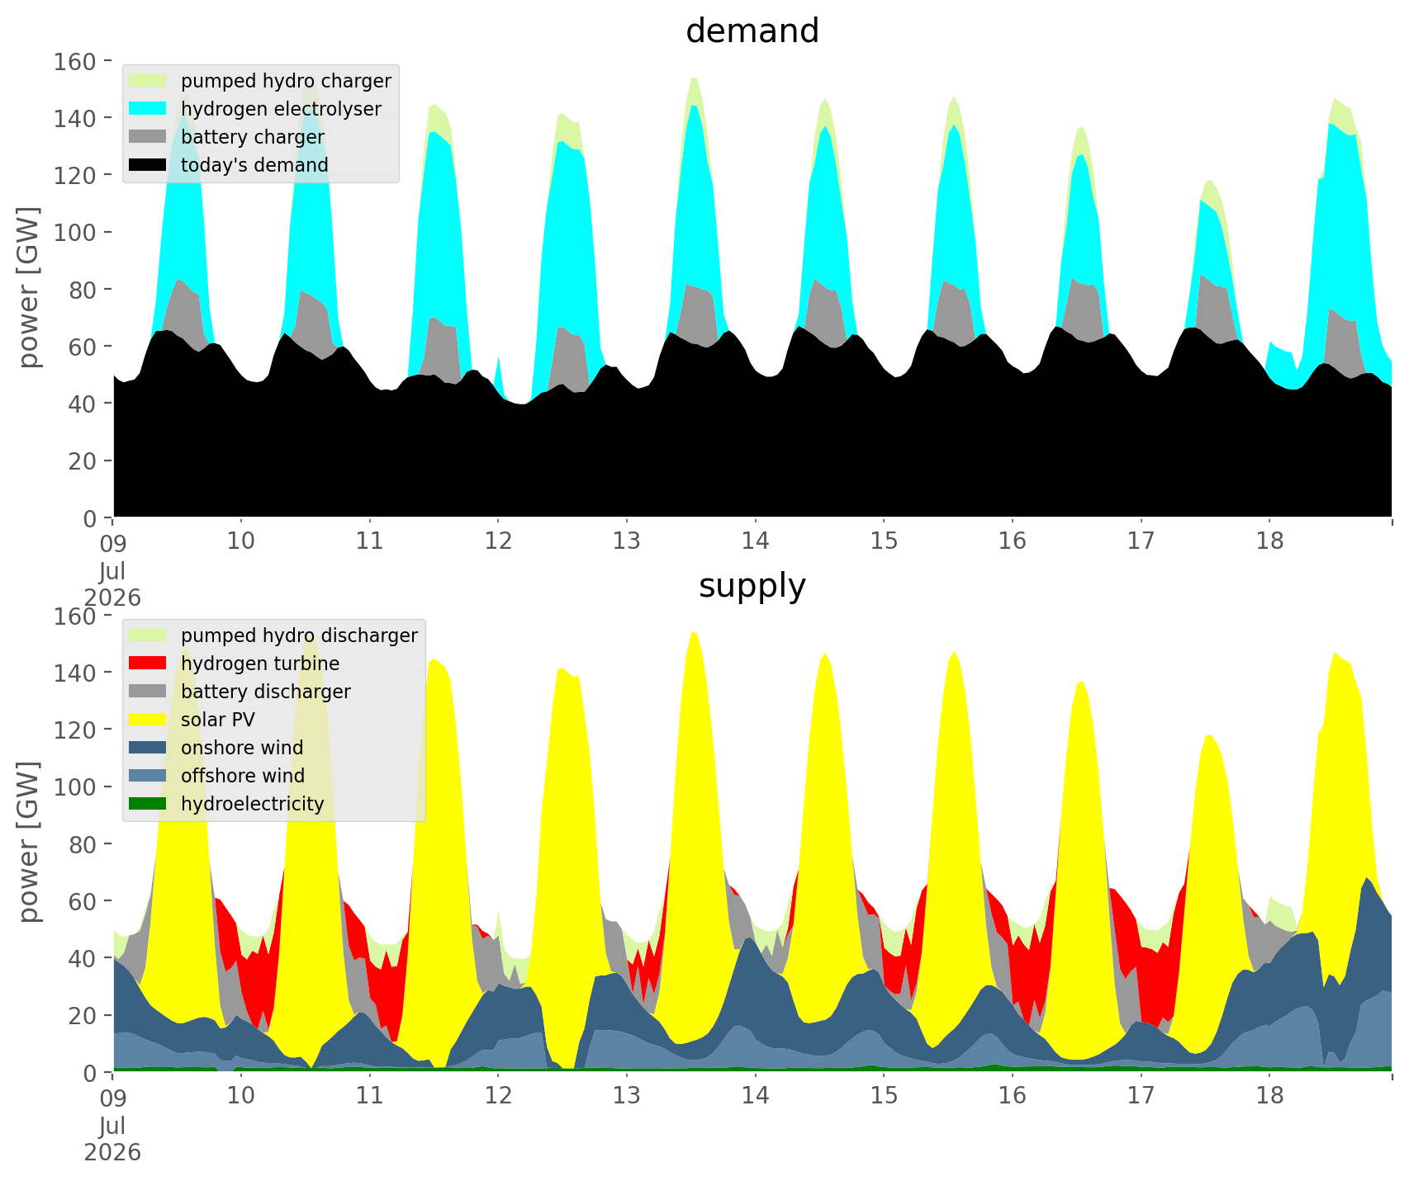1409x1181 pixels.
Task: Click the pumped hydro discharger legend swatch
Action: point(149,635)
